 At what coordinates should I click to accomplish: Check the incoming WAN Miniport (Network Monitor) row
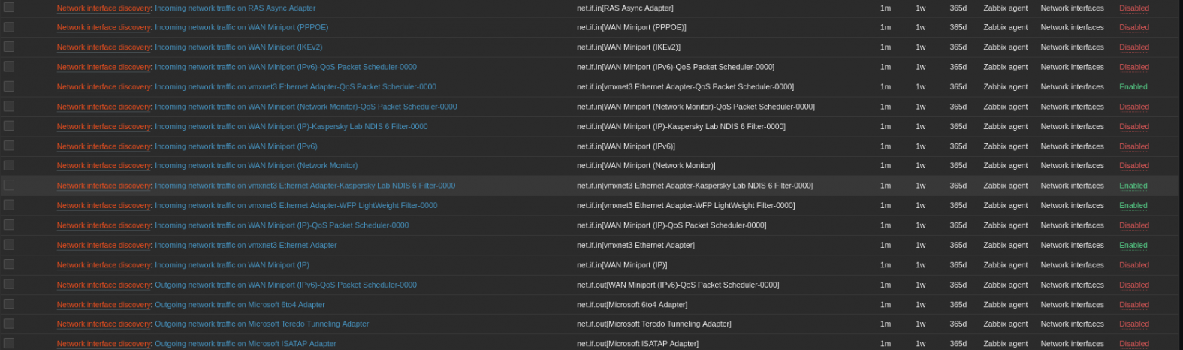pyautogui.click(x=9, y=165)
